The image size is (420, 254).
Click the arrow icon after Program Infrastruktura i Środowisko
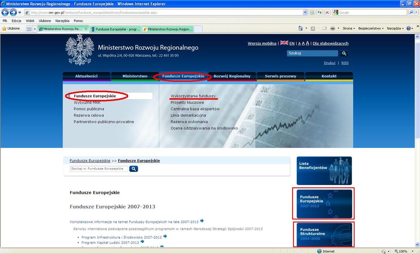(x=165, y=236)
